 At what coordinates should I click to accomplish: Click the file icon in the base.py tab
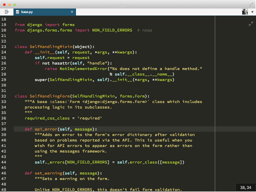point(17,12)
